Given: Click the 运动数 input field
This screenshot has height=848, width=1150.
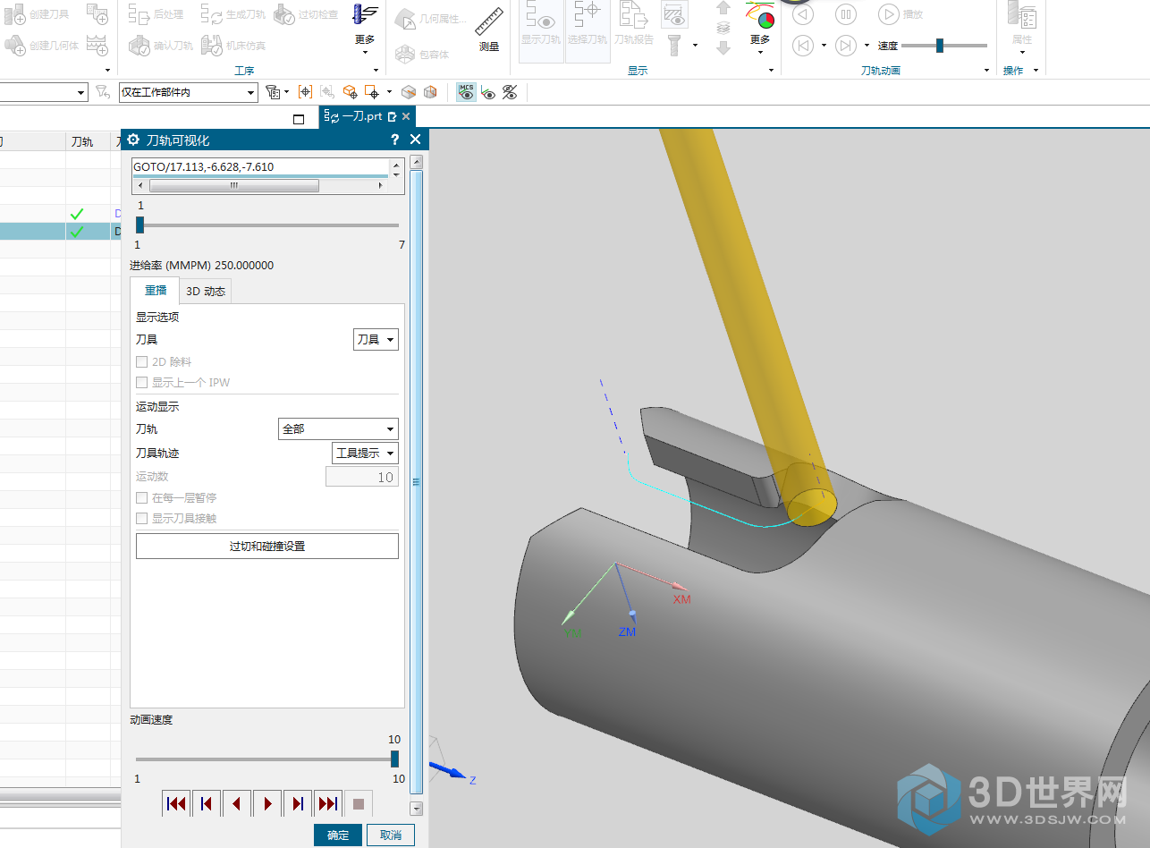Looking at the screenshot, I should click(362, 478).
